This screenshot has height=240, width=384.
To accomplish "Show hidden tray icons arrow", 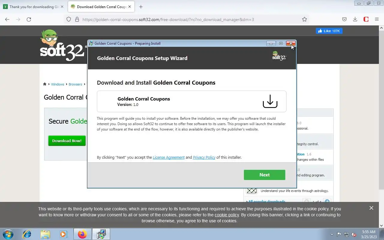I will (332, 234).
